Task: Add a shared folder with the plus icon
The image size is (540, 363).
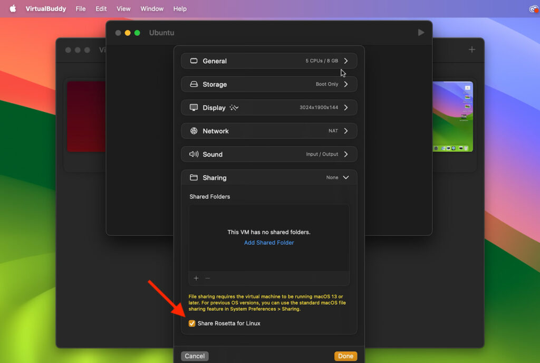Action: [196, 278]
